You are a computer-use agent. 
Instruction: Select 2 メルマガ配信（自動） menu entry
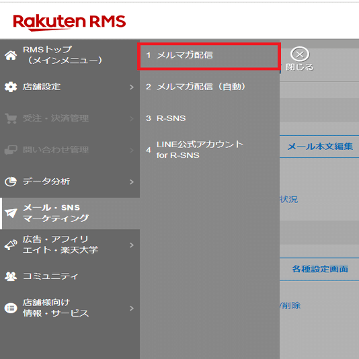click(210, 87)
